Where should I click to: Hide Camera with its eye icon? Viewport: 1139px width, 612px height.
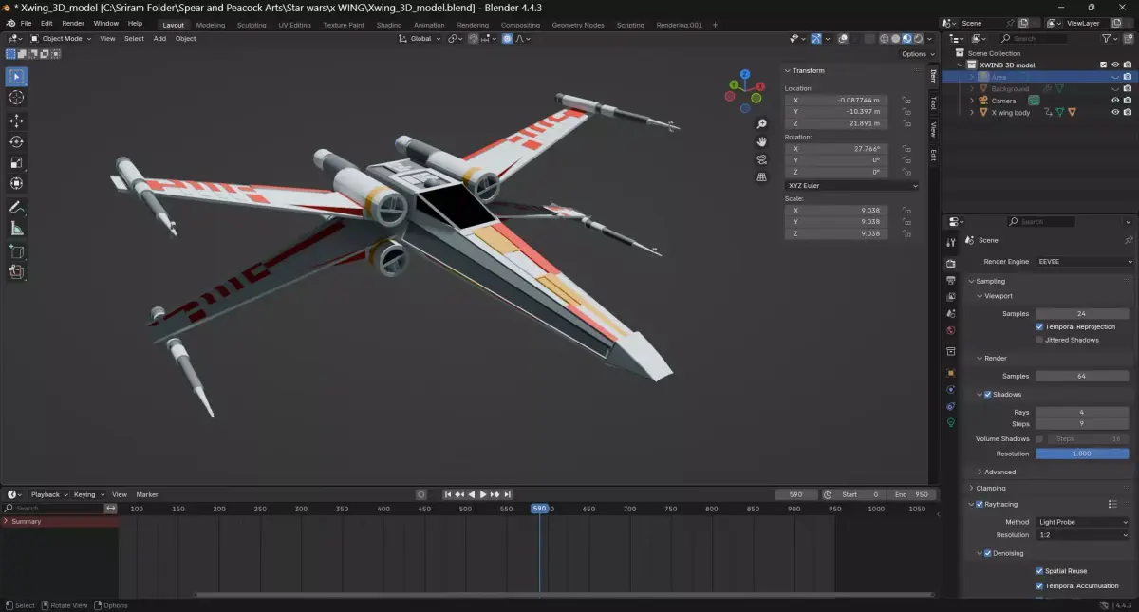pyautogui.click(x=1115, y=101)
